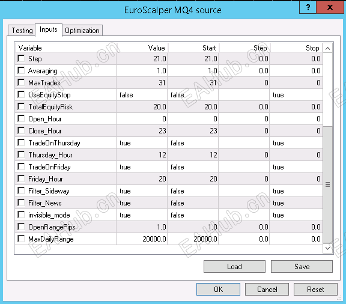Check the MaxTrades checkbox
This screenshot has width=346, height=304.
(21, 82)
